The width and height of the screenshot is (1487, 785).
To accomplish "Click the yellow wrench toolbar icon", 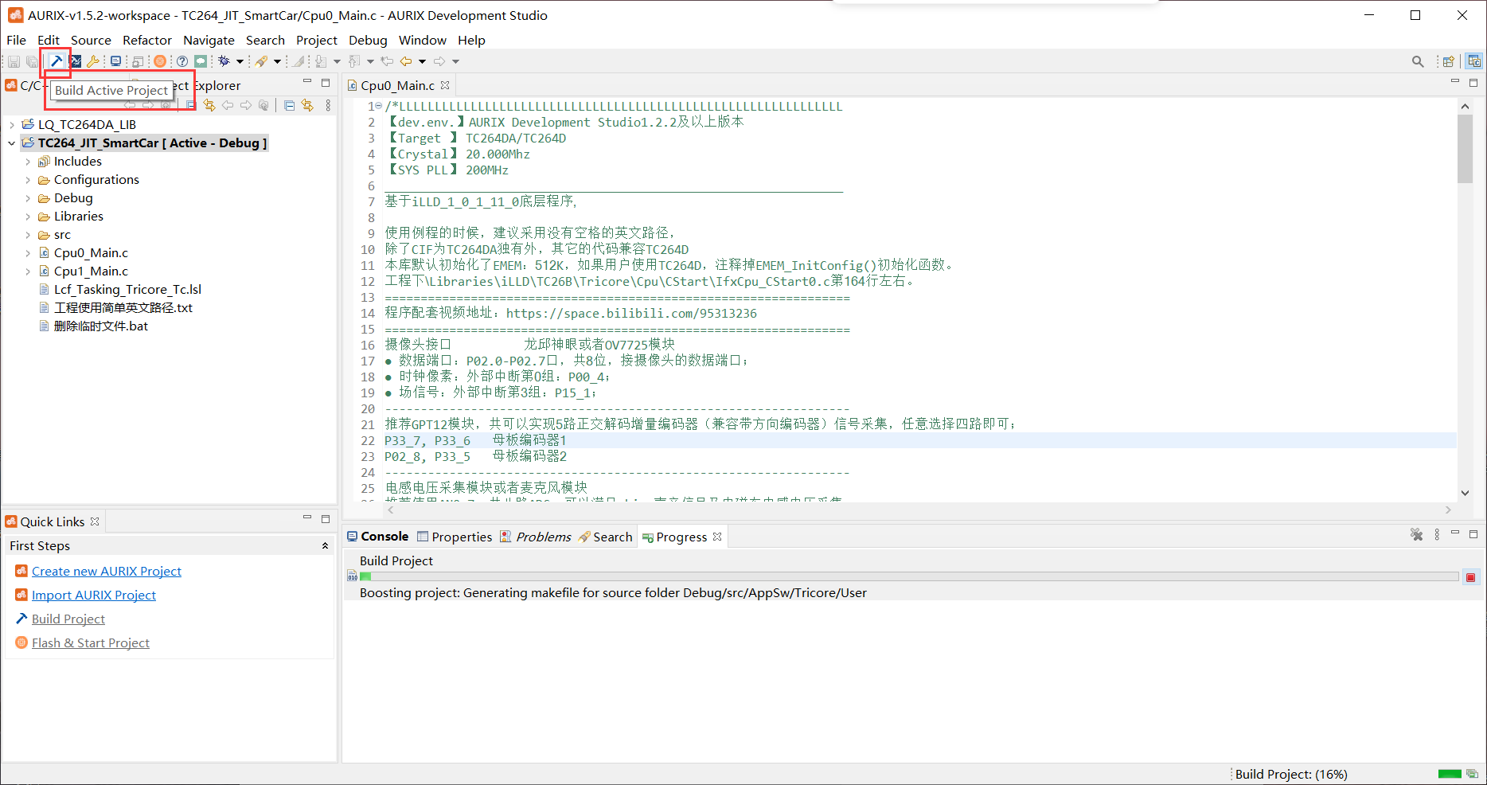I will click(93, 61).
